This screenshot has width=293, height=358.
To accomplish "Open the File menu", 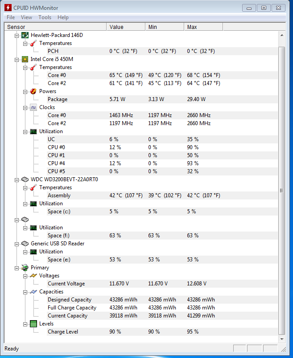I will 11,17.
